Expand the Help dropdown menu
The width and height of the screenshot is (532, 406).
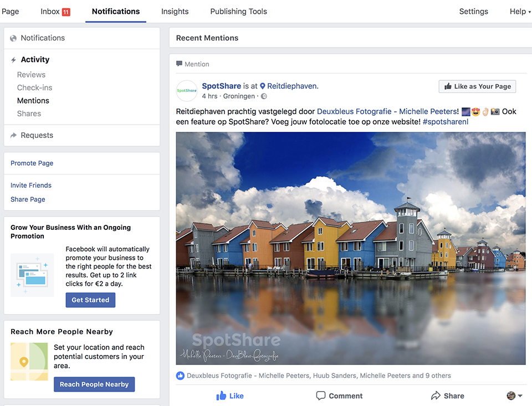coord(520,12)
